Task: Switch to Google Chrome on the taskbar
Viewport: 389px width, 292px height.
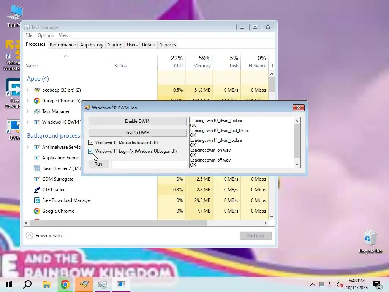Action: coord(65,284)
